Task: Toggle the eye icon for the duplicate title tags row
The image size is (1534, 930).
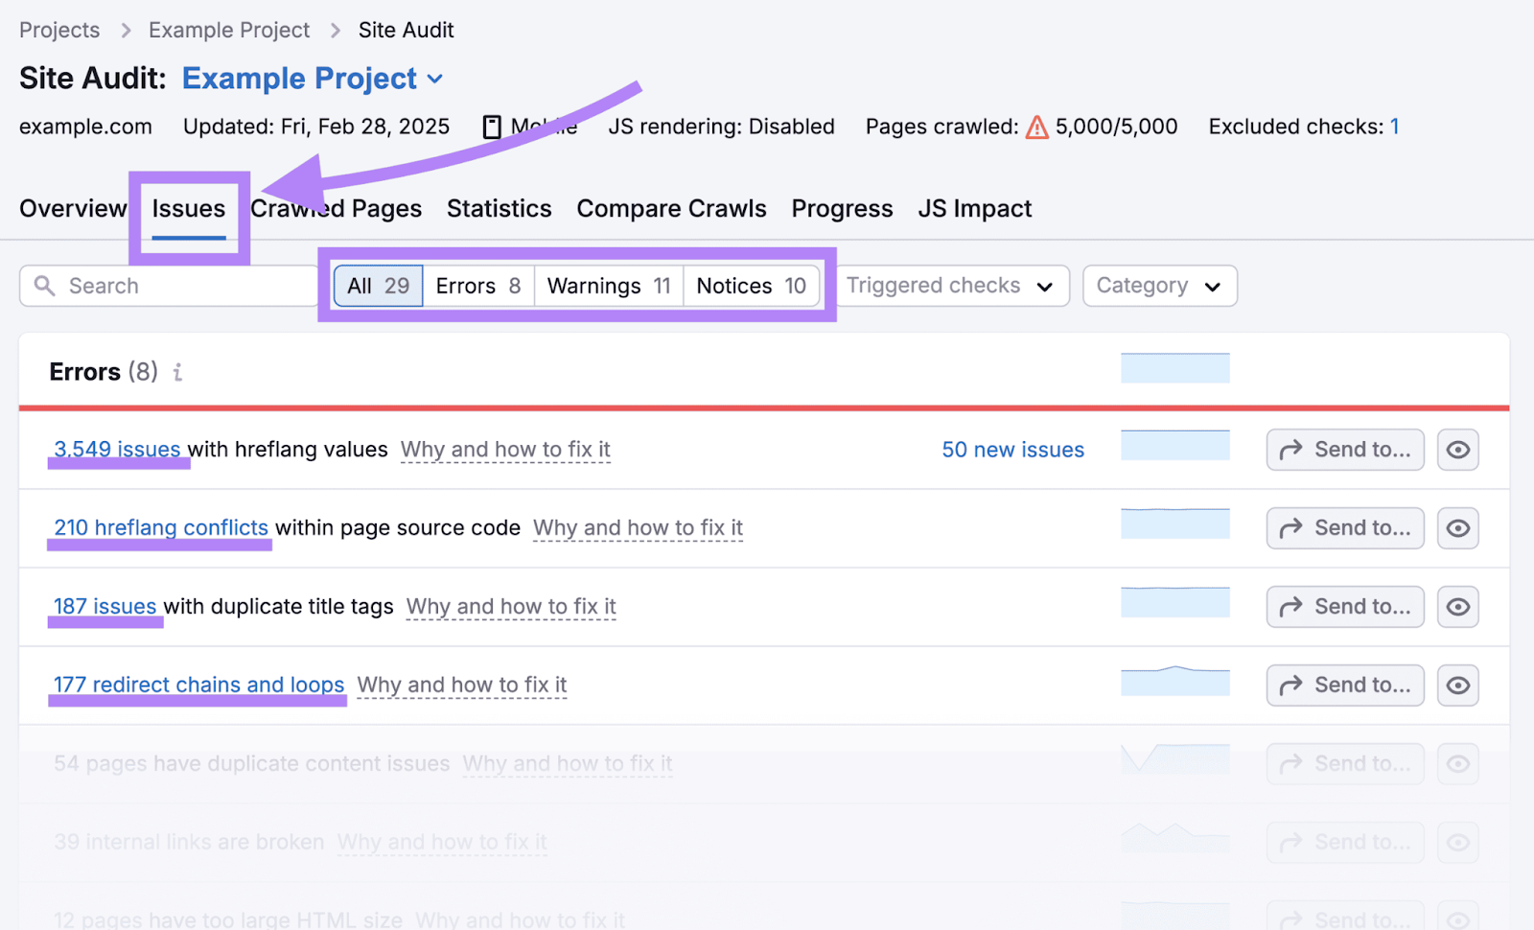Action: click(x=1457, y=606)
